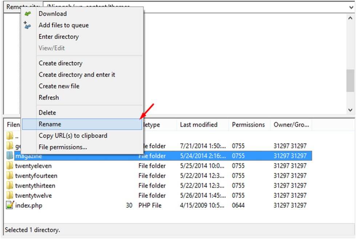Choose Enter directory menu entry
This screenshot has width=356, height=239.
59,36
